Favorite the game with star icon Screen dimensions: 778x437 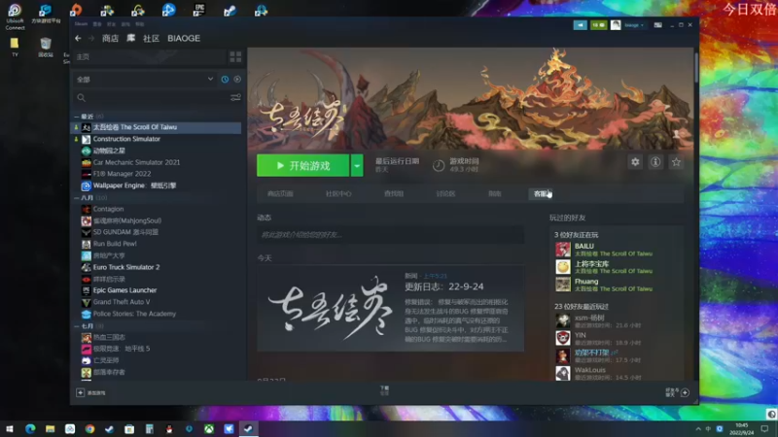pos(676,162)
